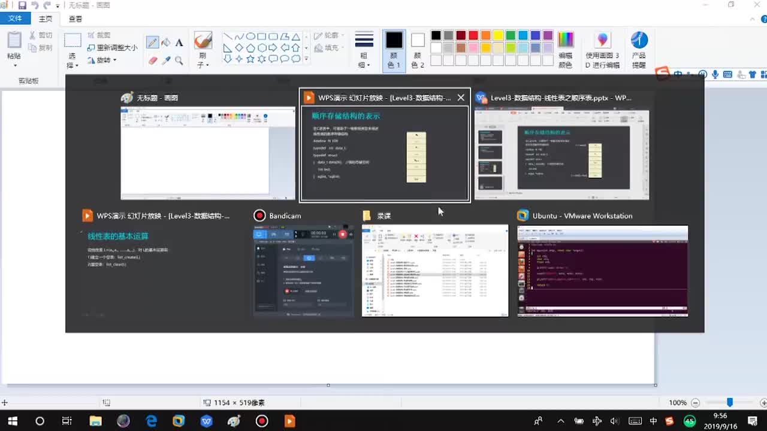The height and width of the screenshot is (431, 767).
Task: Select the Pencil tool in Paint
Action: tap(153, 43)
